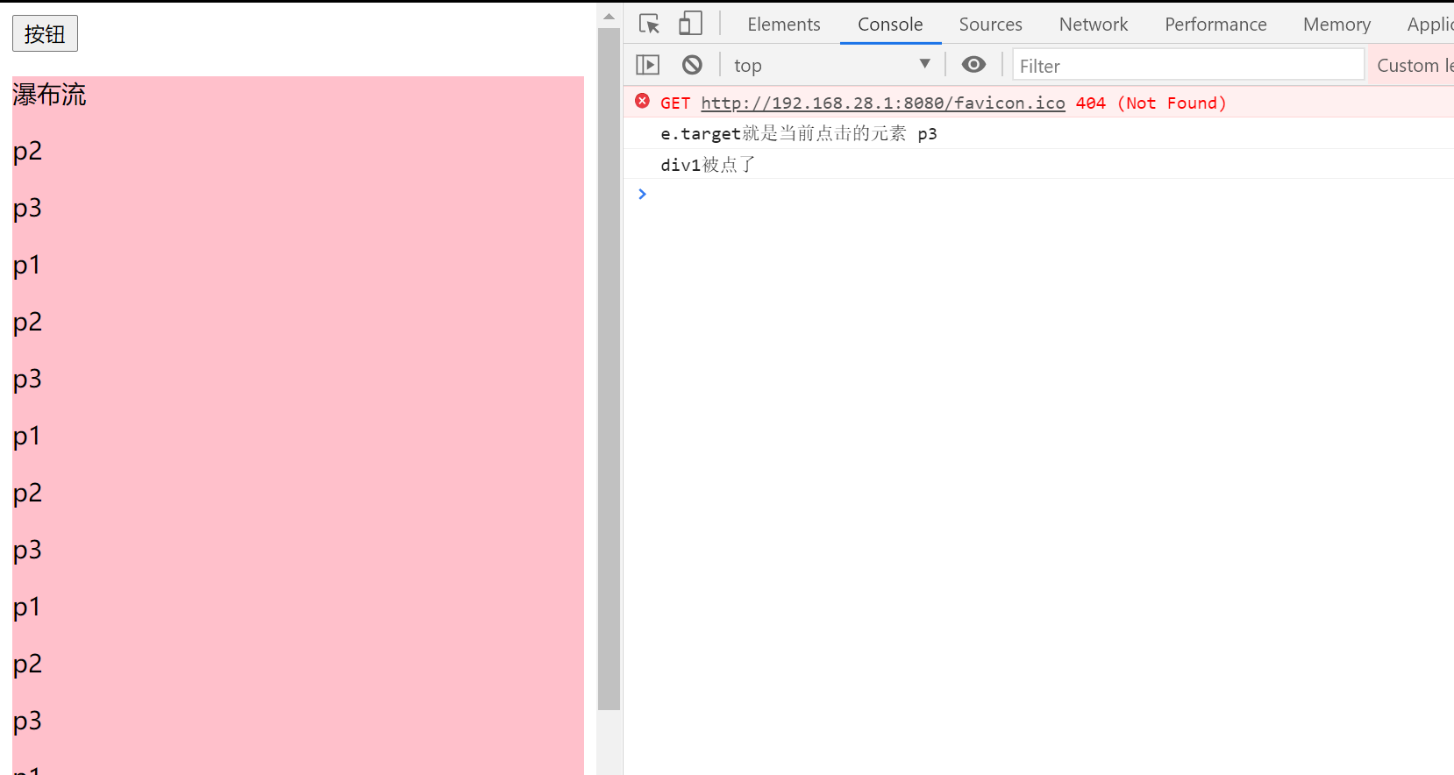This screenshot has width=1454, height=775.
Task: Select the Memory tab
Action: pyautogui.click(x=1336, y=25)
